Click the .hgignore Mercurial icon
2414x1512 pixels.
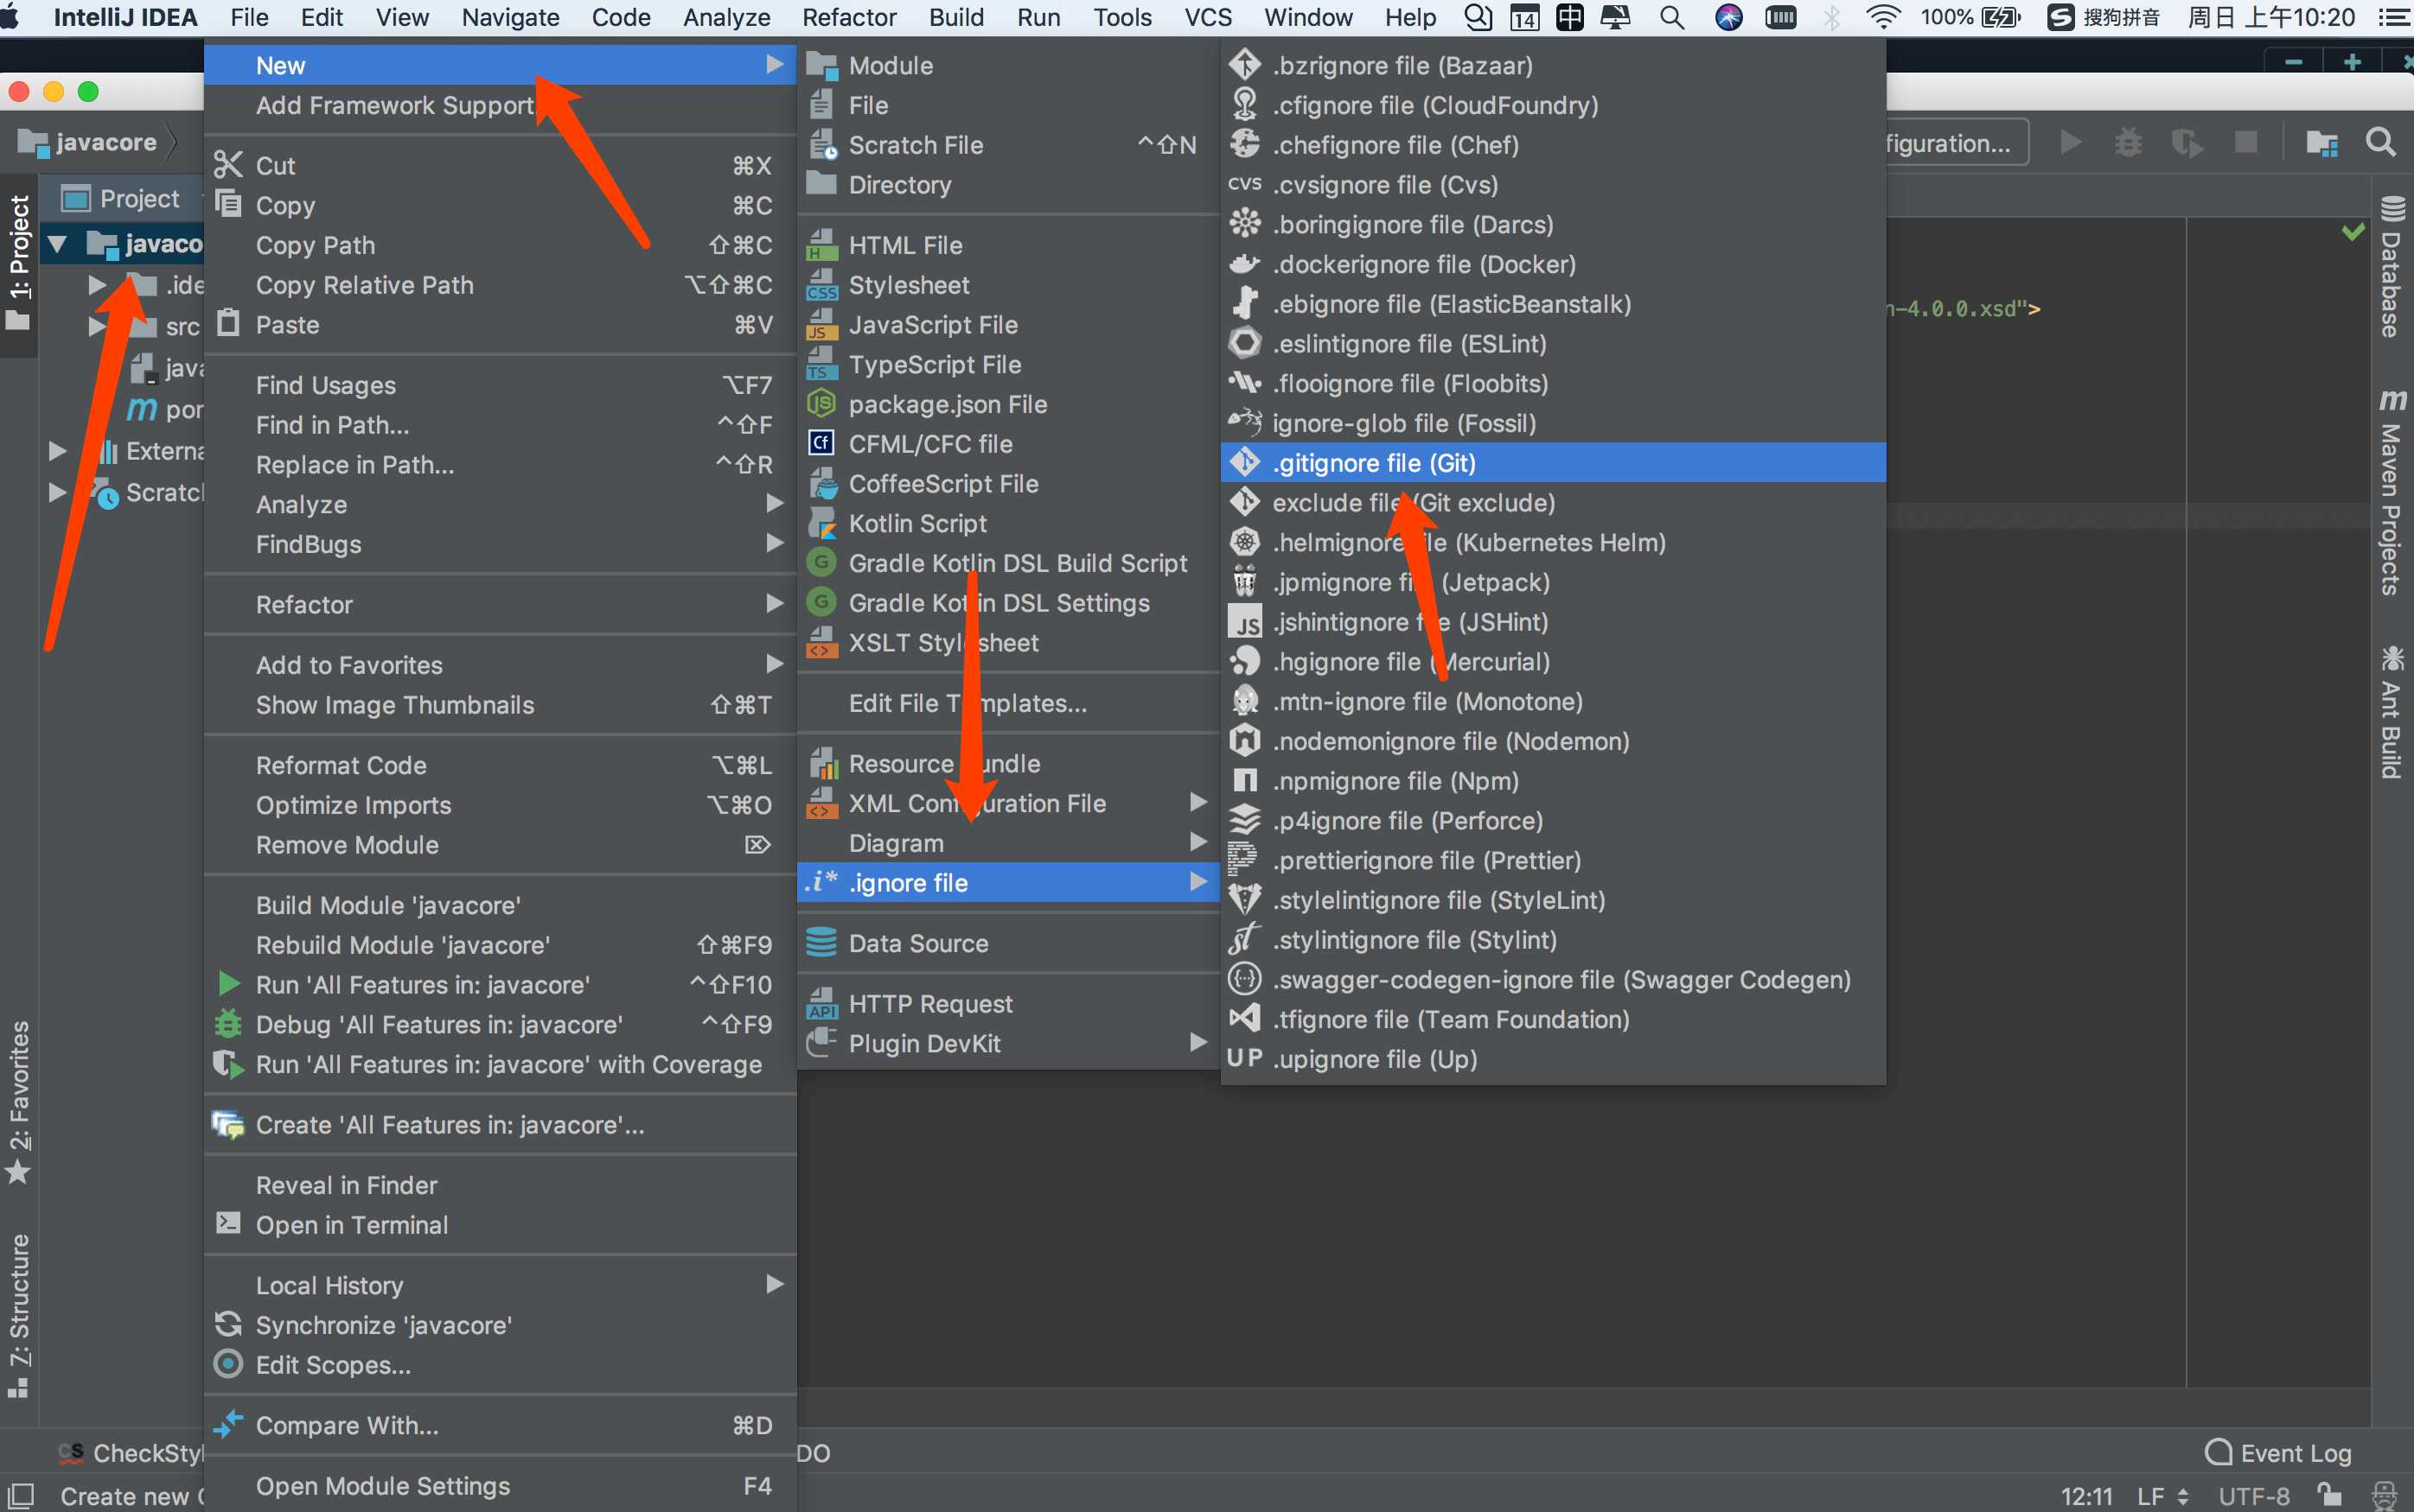[x=1244, y=661]
